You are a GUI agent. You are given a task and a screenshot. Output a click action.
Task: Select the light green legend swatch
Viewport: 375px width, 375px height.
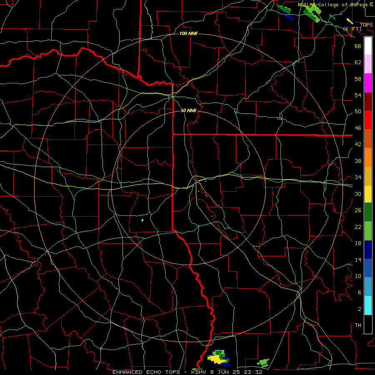point(368,231)
